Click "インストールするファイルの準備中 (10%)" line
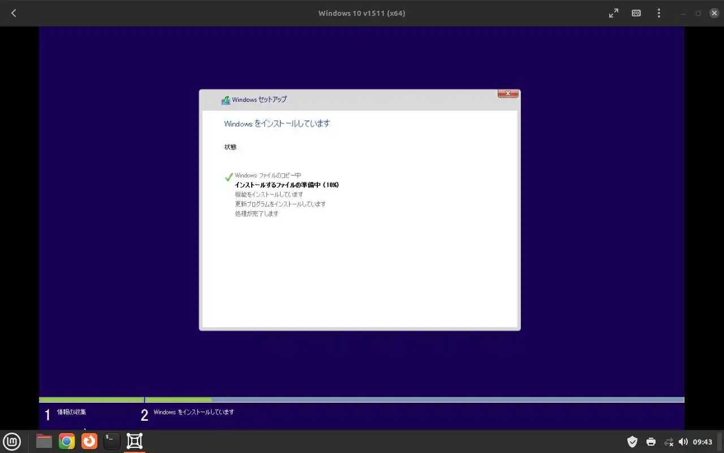The image size is (724, 453). tap(287, 185)
